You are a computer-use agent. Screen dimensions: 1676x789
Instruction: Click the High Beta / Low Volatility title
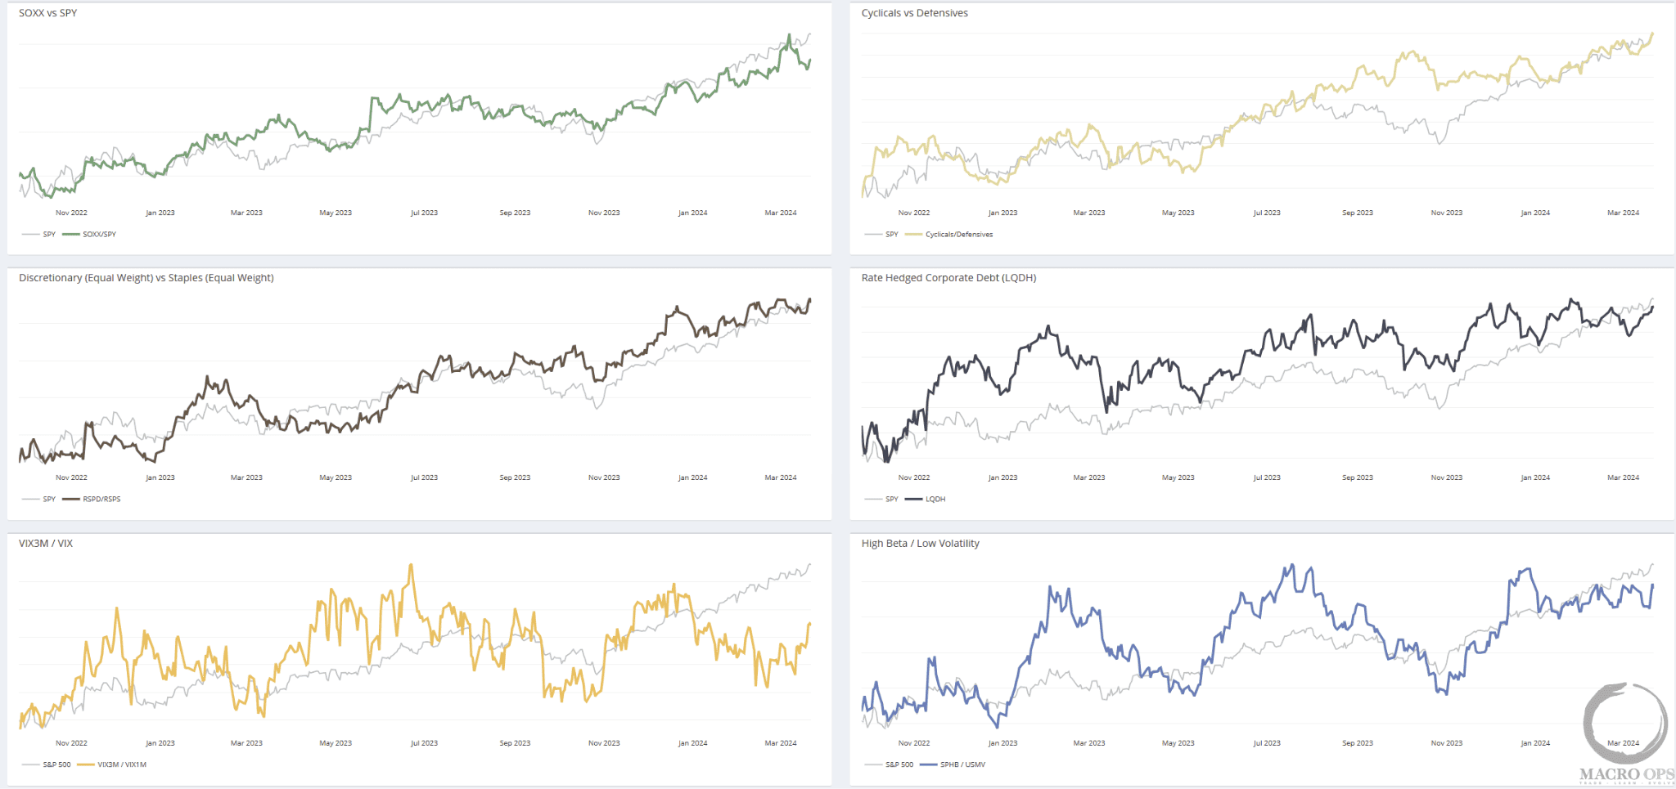click(x=920, y=544)
